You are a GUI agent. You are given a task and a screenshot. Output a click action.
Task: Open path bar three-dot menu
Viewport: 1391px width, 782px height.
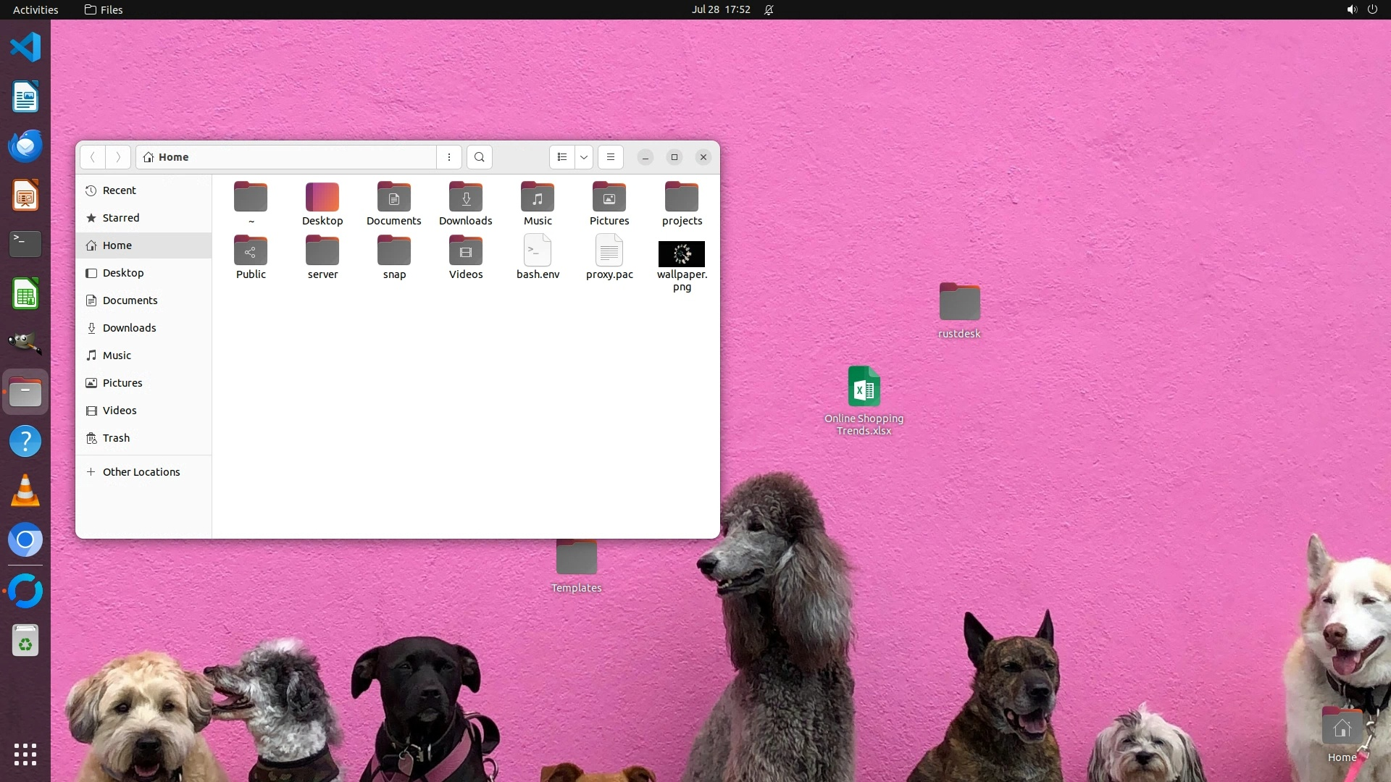coord(449,157)
